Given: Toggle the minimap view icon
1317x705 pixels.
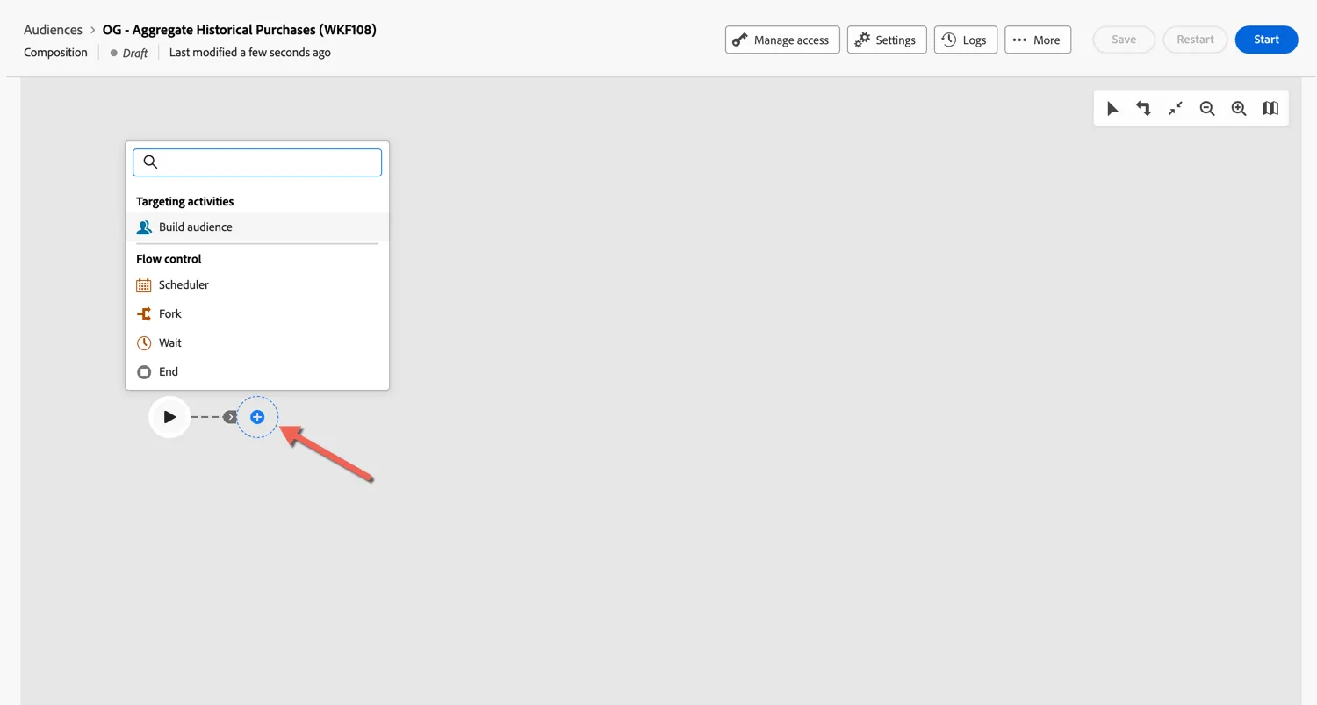Looking at the screenshot, I should coord(1270,109).
